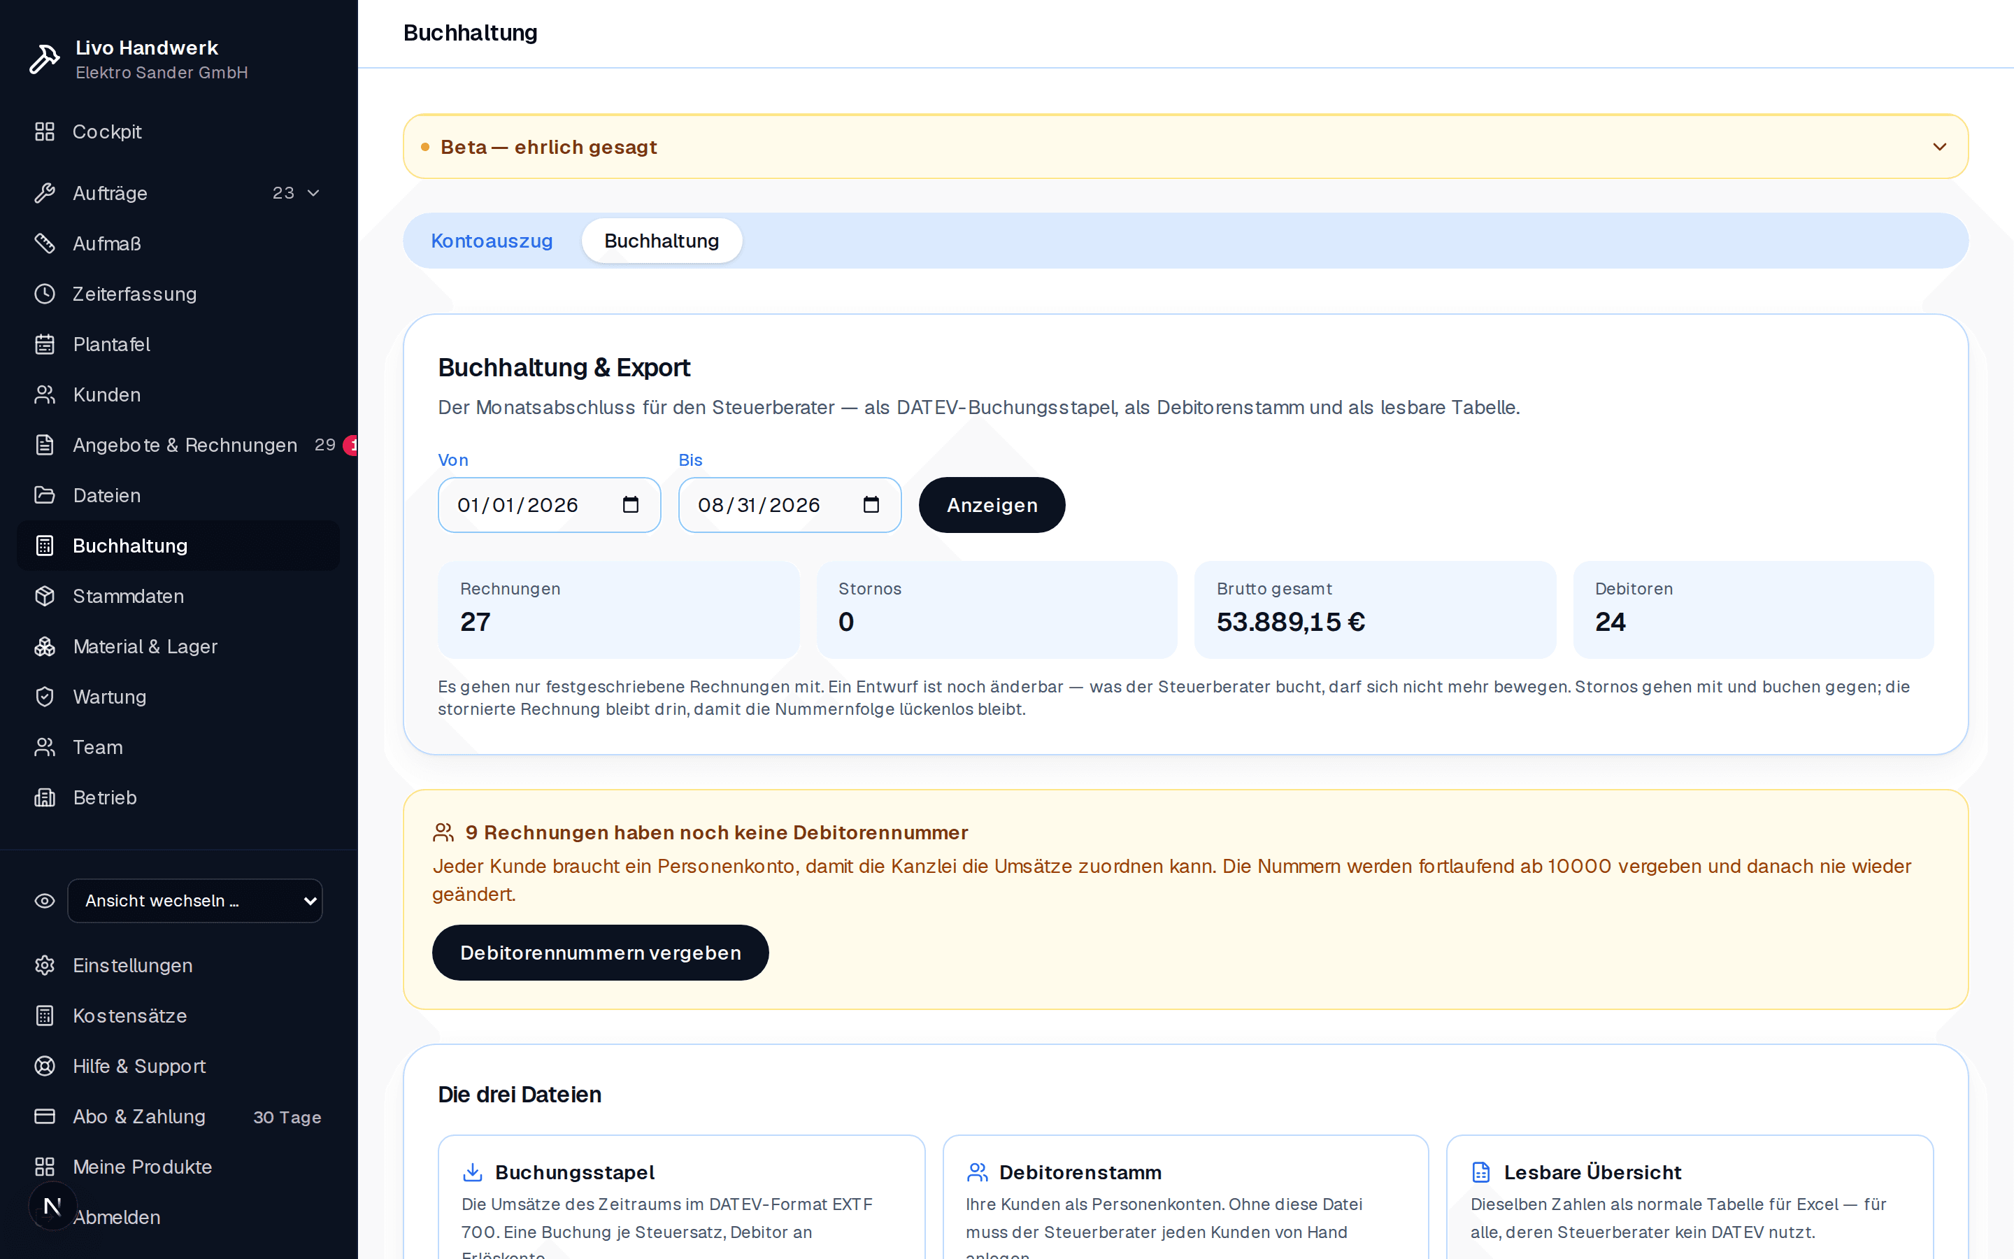Screen dimensions: 2014x1259
Task: Click the lifebuoy icon for Hilfe & Support
Action: [x=45, y=1066]
